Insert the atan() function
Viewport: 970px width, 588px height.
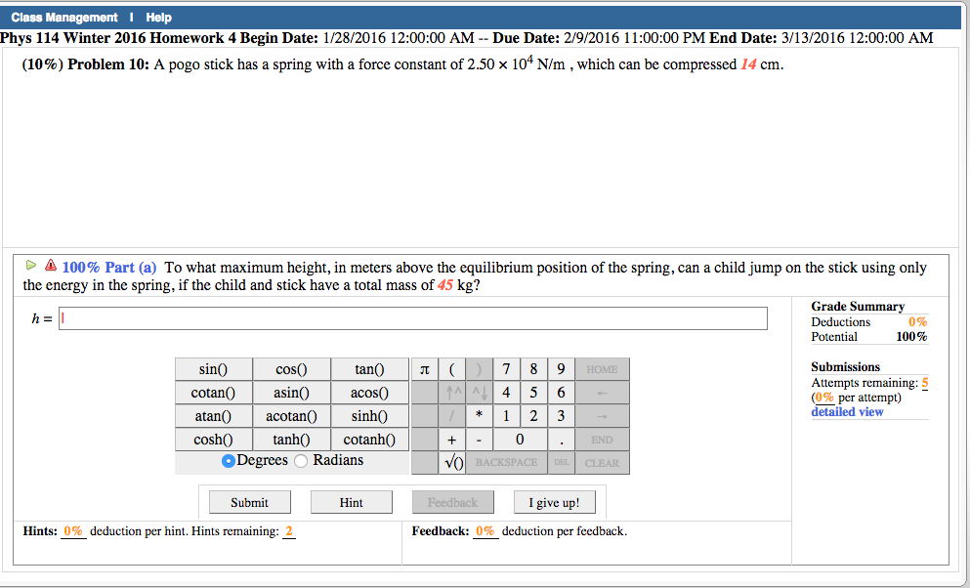[213, 416]
